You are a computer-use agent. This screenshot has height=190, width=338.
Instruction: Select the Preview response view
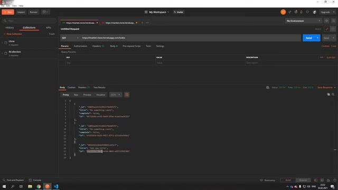(87, 95)
